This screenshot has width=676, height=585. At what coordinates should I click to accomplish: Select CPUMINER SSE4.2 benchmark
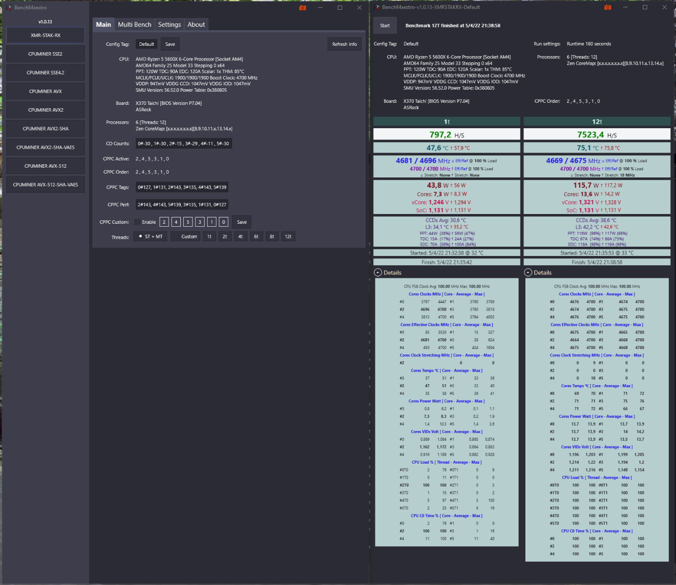[45, 73]
